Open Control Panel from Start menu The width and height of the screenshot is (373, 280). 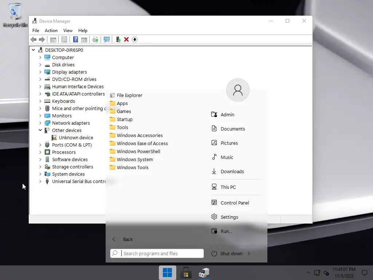(x=230, y=203)
